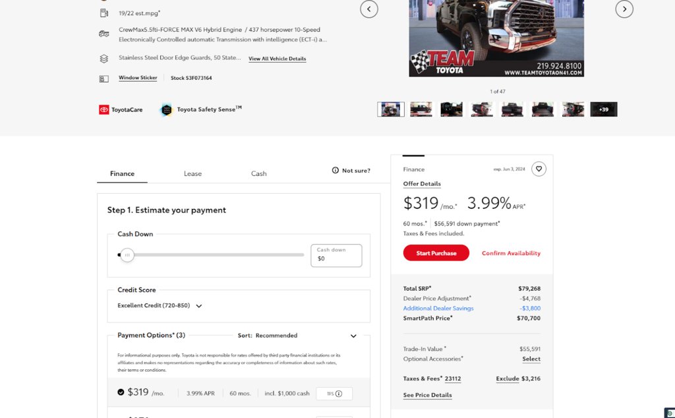
Task: Open the Window Sticker link
Action: click(x=138, y=78)
